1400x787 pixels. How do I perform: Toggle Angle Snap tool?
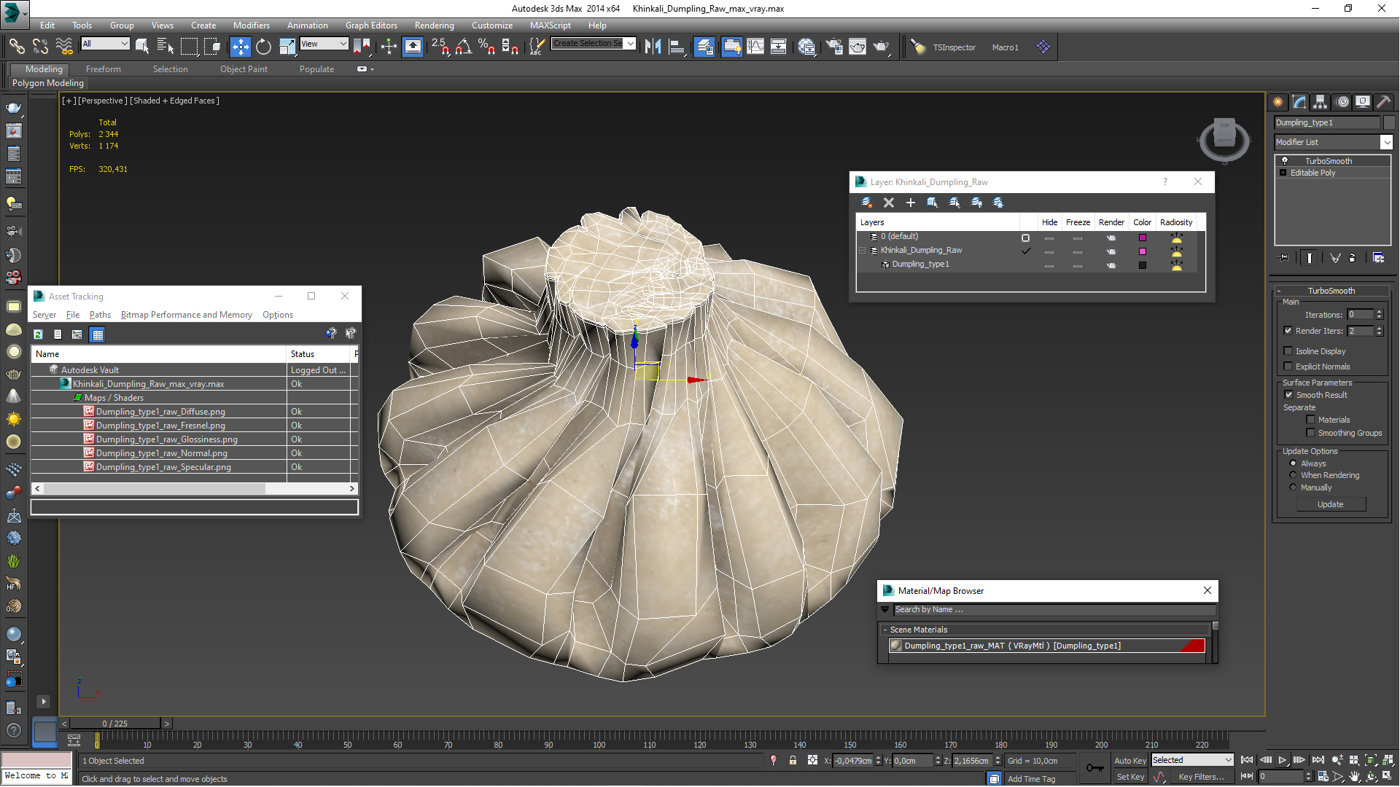[463, 47]
